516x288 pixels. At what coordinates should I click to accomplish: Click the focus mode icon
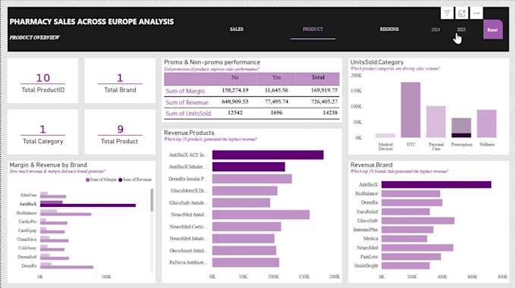[x=461, y=13]
